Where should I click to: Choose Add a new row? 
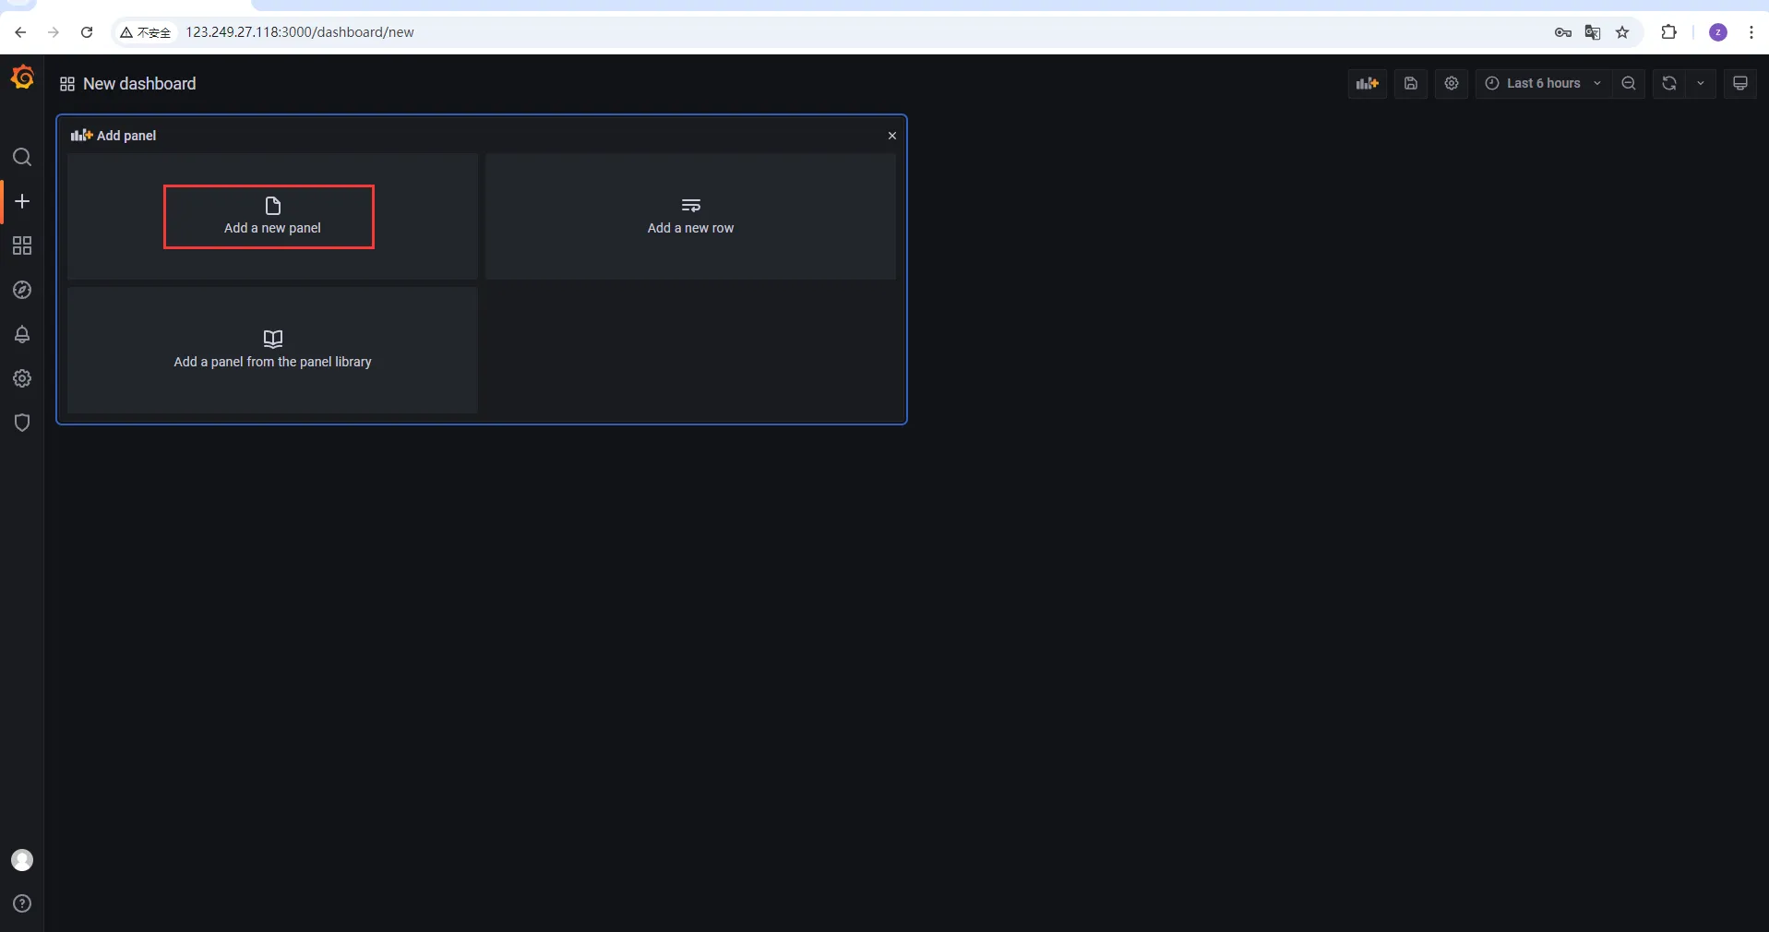[690, 217]
